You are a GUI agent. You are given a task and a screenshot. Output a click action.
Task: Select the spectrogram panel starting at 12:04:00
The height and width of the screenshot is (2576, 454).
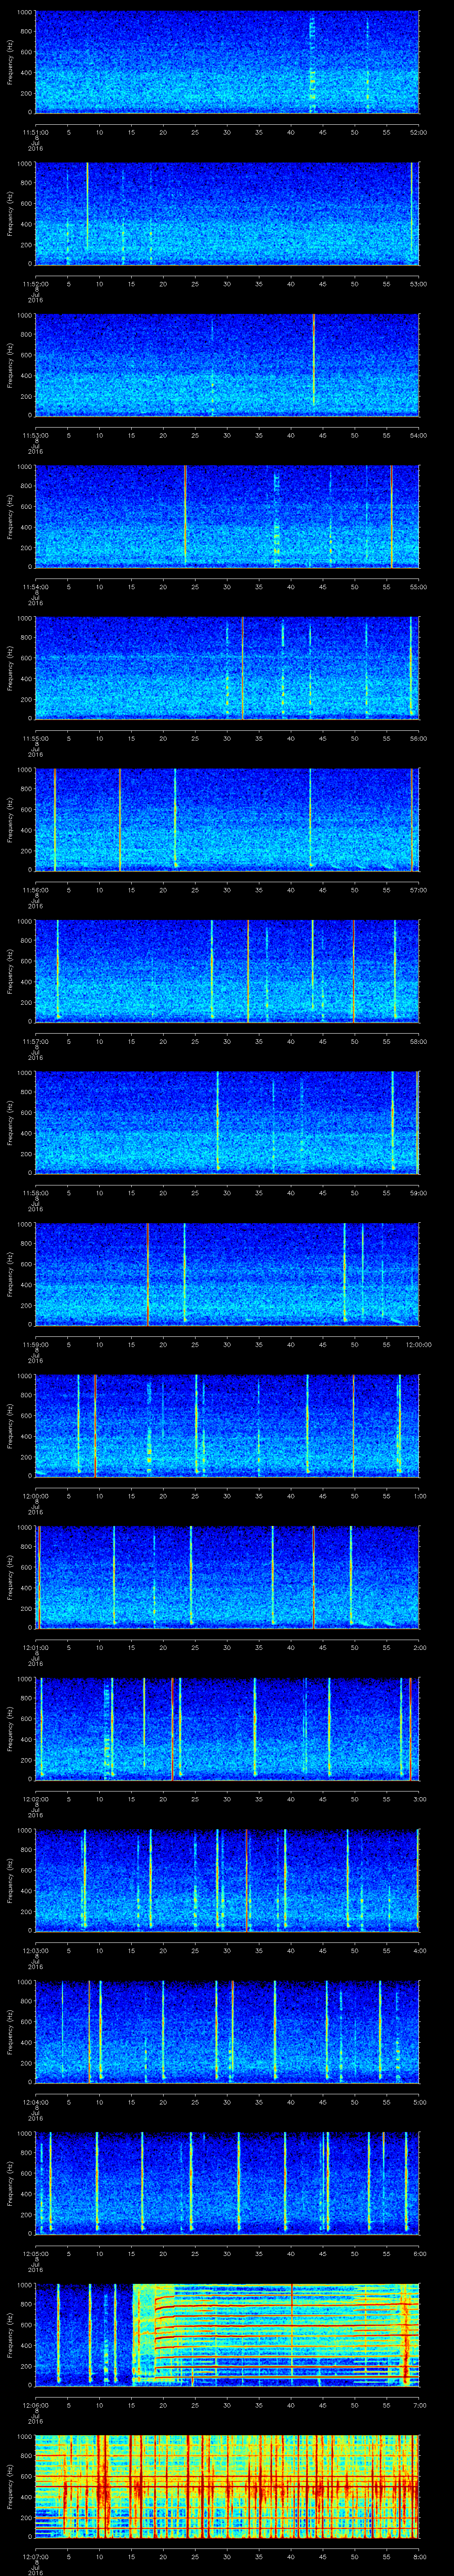(x=227, y=2032)
